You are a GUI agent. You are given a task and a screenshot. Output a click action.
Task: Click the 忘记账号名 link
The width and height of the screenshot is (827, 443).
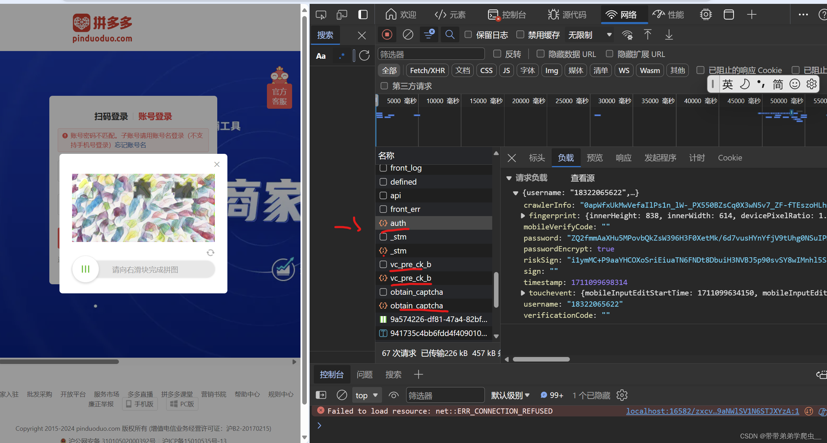(130, 145)
